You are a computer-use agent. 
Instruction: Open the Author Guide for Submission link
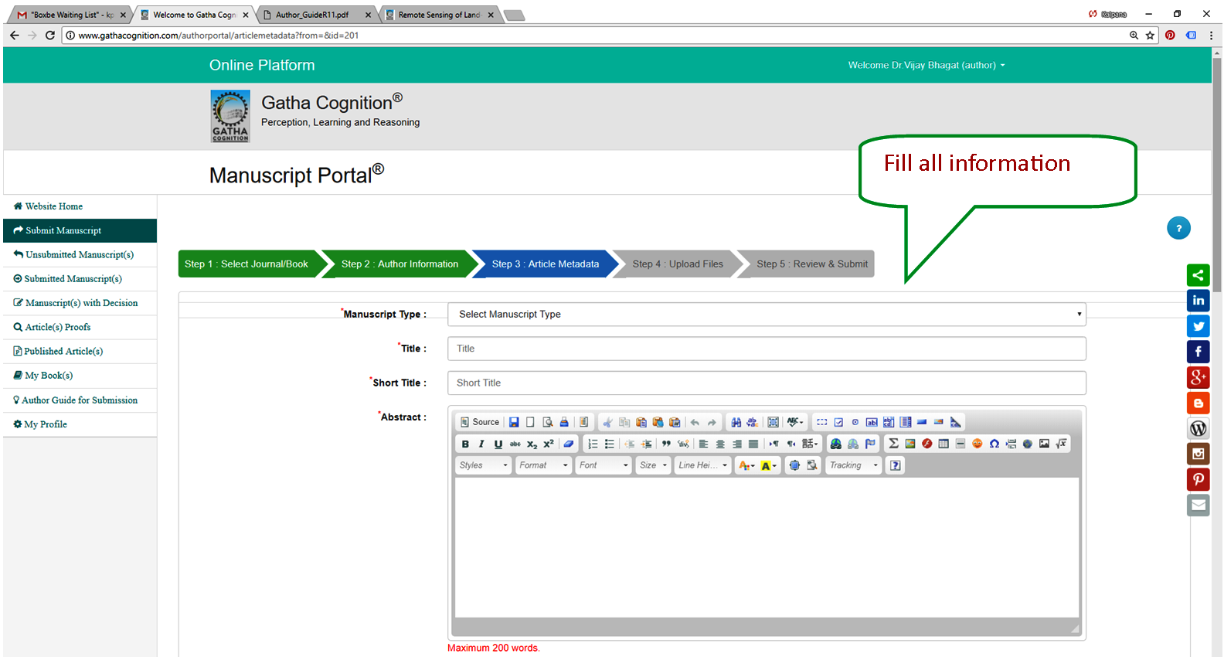(80, 400)
